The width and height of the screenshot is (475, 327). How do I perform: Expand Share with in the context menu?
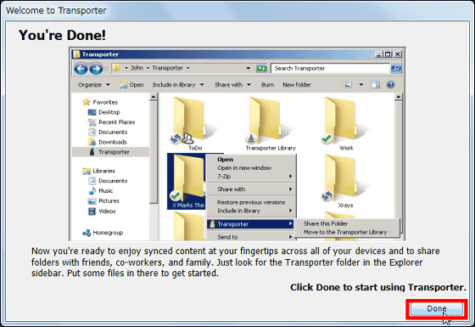click(x=251, y=189)
